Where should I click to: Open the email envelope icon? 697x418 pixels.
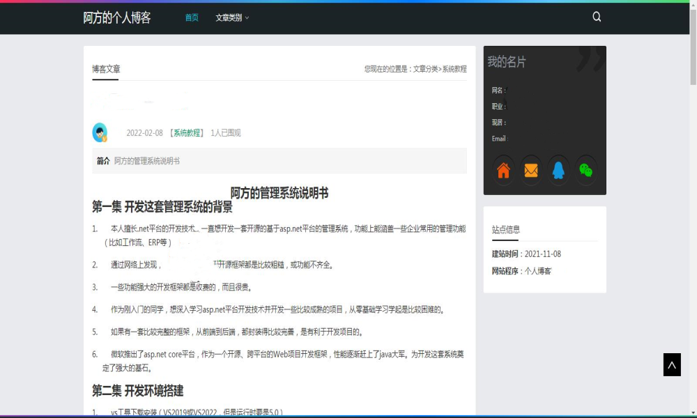(x=531, y=171)
